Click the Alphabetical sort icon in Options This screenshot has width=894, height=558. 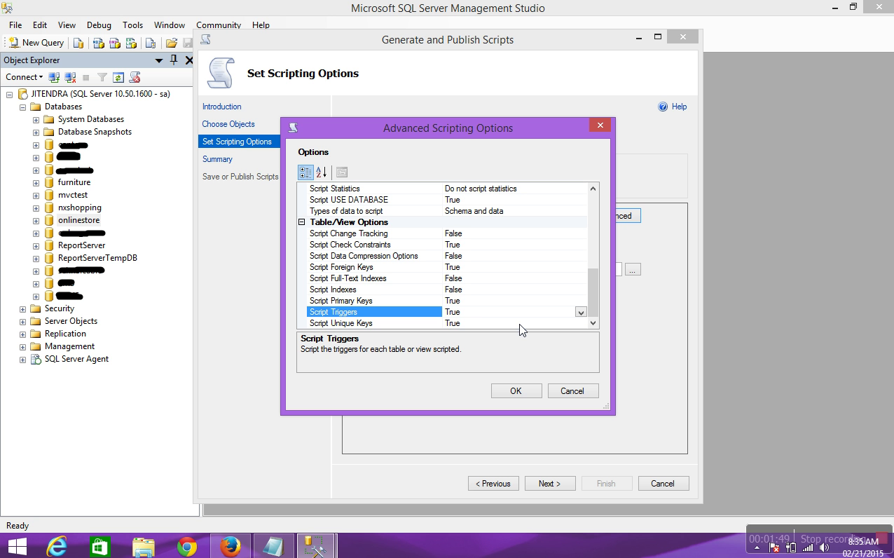[322, 172]
